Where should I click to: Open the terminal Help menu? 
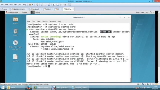click(59, 21)
